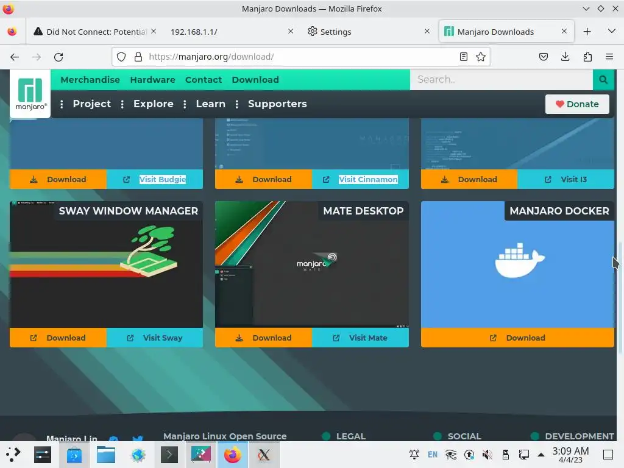
Task: Open the extensions puzzle icon
Action: (587, 57)
